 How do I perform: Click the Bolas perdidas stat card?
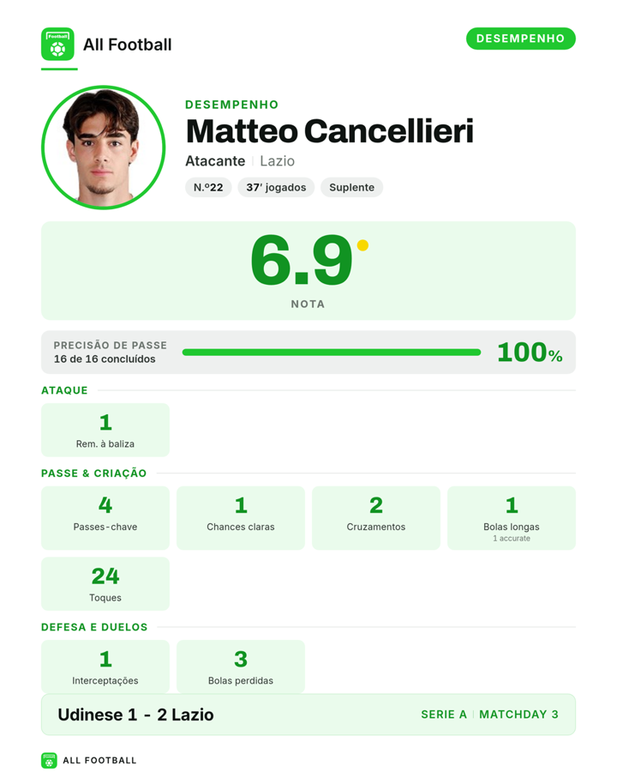coord(241,666)
